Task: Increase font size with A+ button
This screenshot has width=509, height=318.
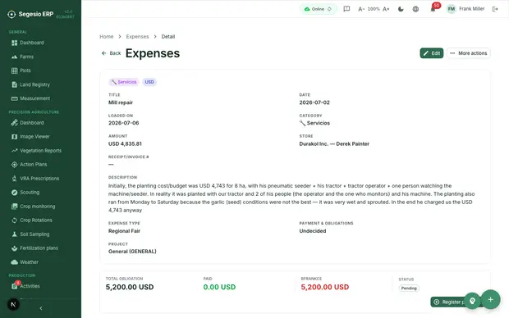Action: (x=386, y=9)
